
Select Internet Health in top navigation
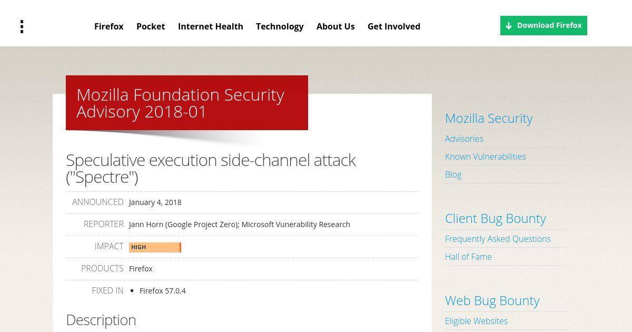click(211, 26)
